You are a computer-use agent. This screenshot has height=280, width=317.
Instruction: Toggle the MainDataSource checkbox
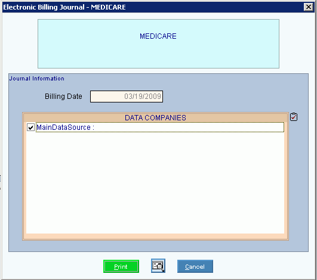click(30, 127)
